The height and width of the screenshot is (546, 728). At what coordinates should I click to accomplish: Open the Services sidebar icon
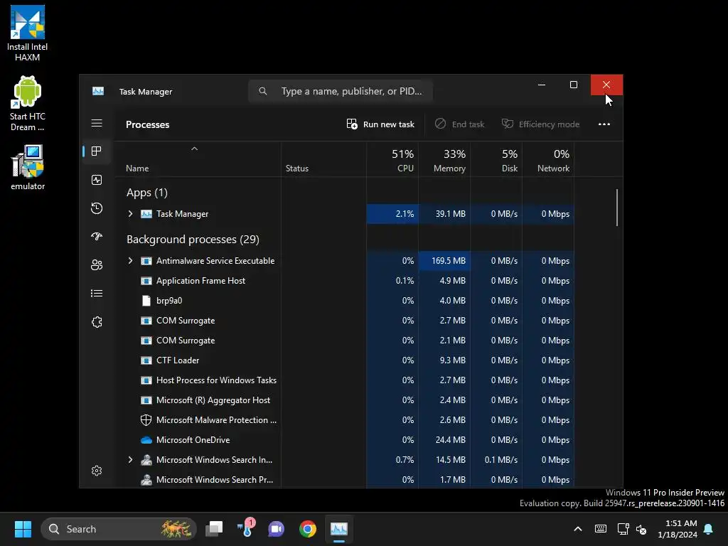pos(97,322)
